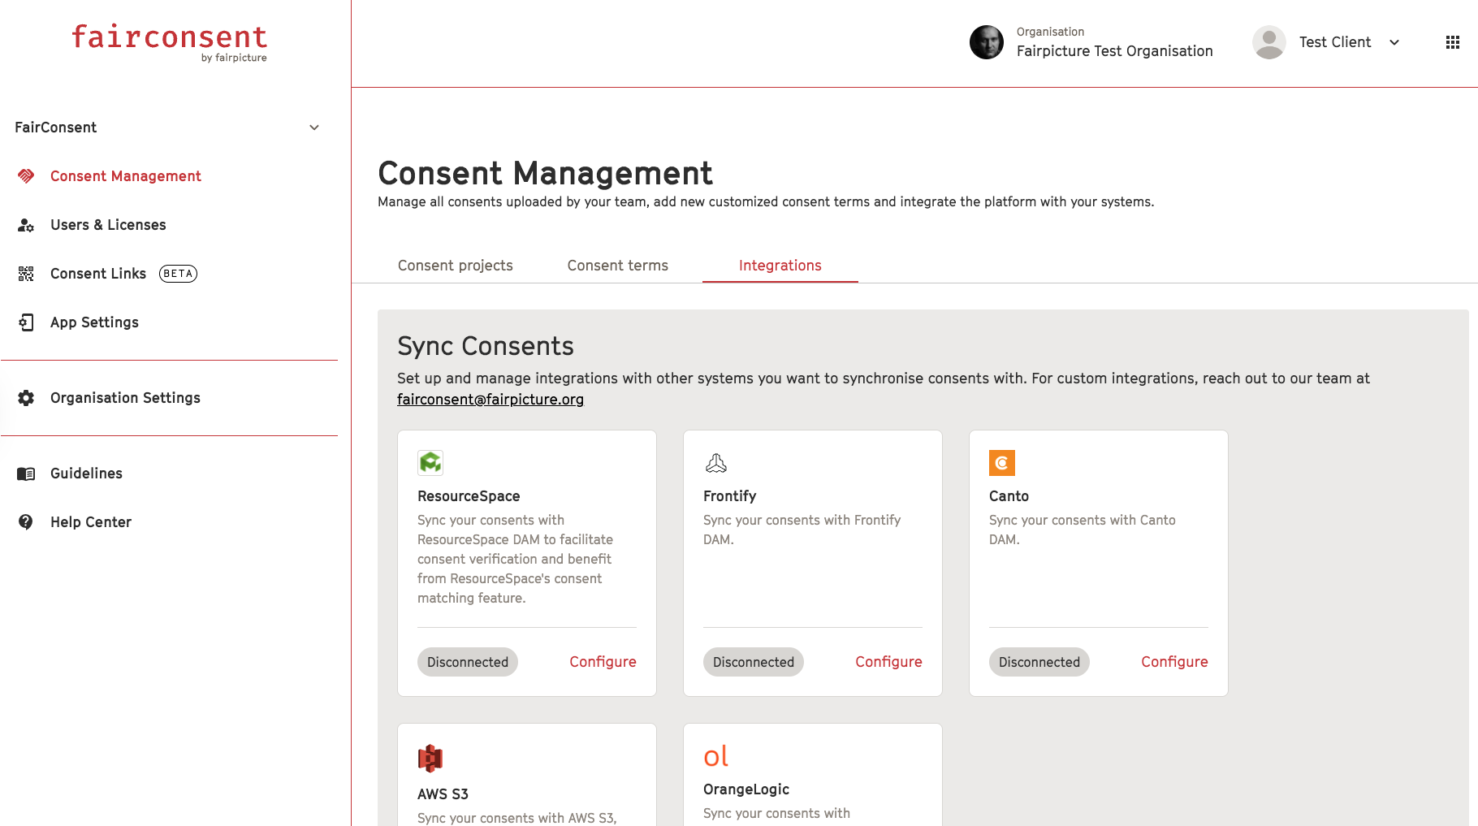Click the organisation avatar photo
This screenshot has width=1478, height=826.
click(987, 42)
